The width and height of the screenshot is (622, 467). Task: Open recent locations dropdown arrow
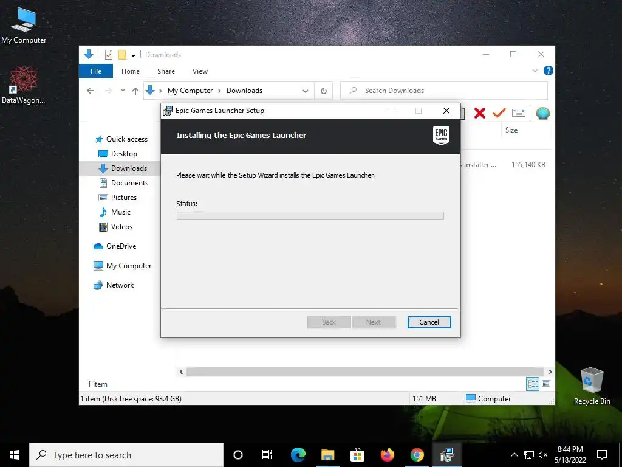pos(123,91)
